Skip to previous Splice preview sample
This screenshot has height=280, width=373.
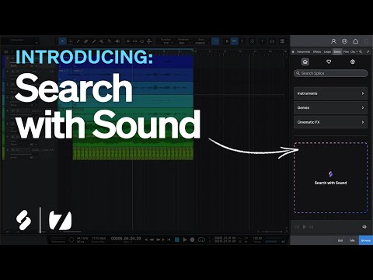(x=297, y=227)
